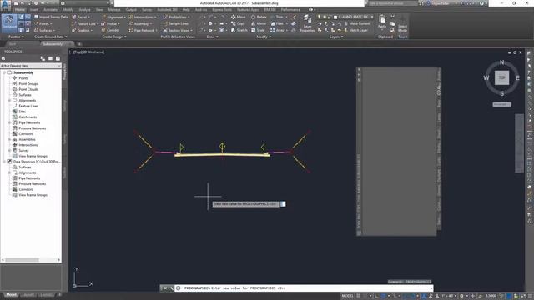Switch to the Analyze ribbon tab
The width and height of the screenshot is (534, 300).
84,10
